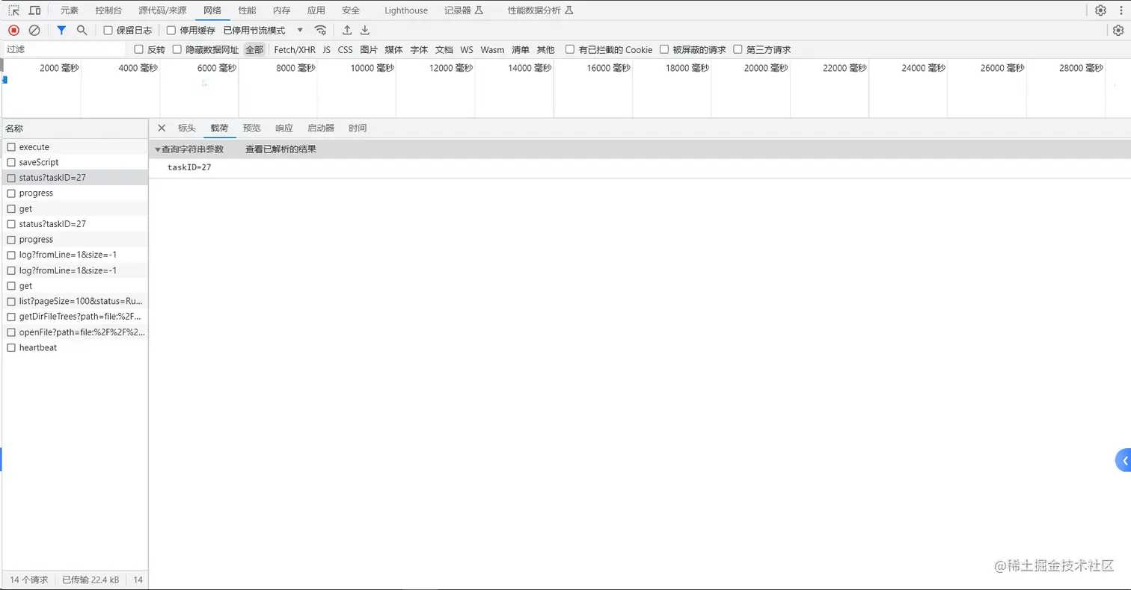Switch to the 响应 details tab
Viewport: 1131px width, 590px height.
pos(284,128)
